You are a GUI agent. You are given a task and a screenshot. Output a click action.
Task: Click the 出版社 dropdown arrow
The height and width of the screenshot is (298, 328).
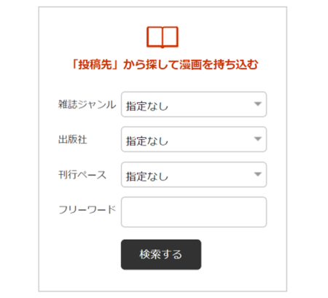coord(257,139)
